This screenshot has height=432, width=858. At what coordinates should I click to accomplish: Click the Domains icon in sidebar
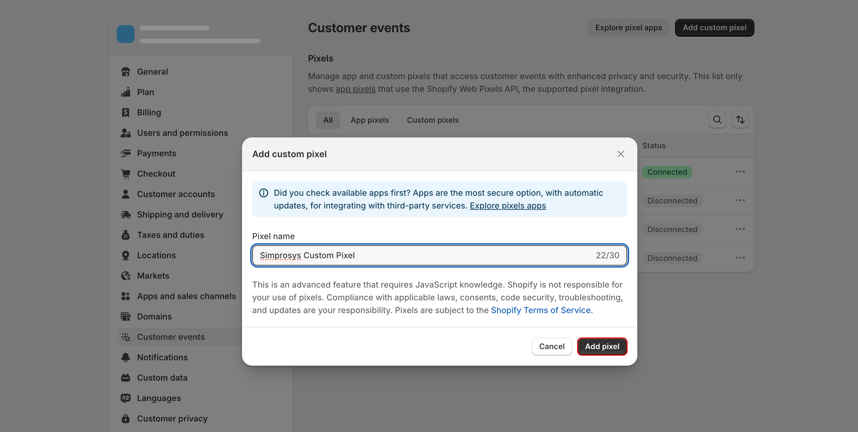(126, 316)
